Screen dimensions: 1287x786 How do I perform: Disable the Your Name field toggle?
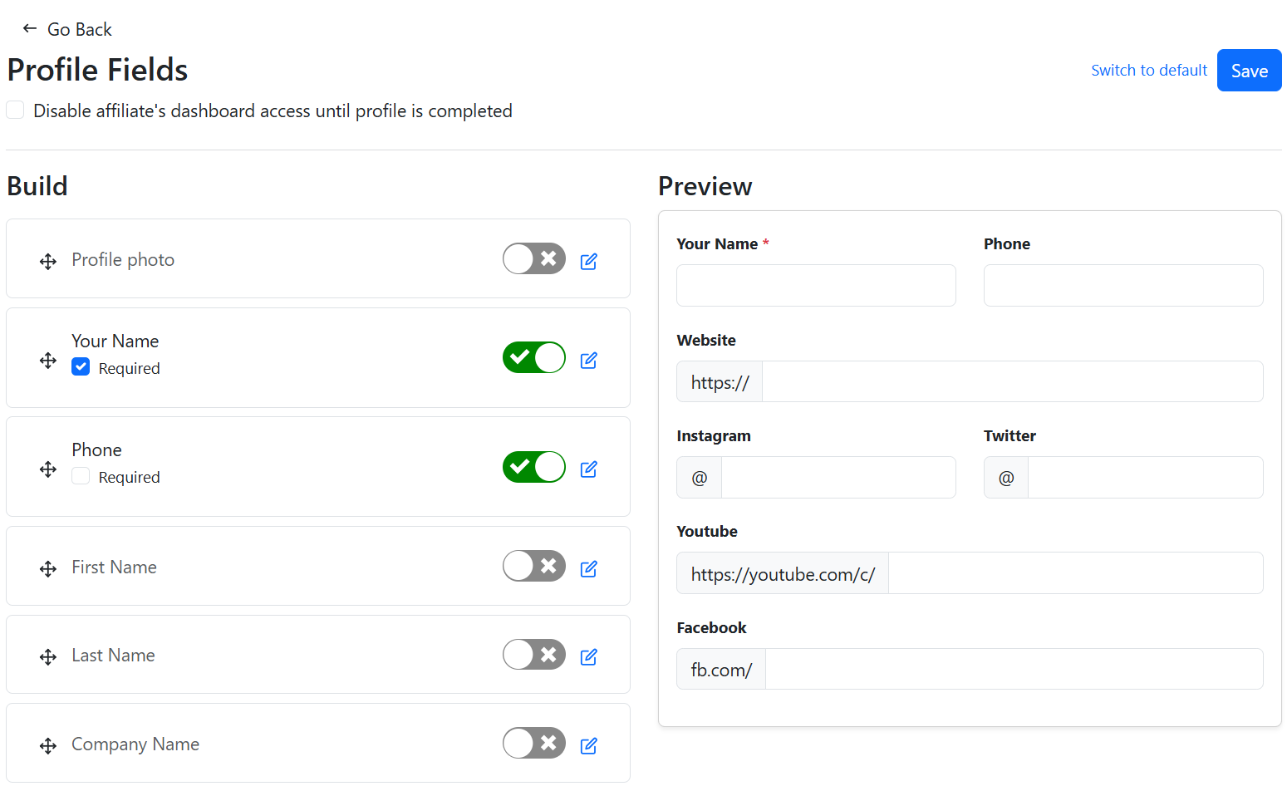tap(533, 357)
